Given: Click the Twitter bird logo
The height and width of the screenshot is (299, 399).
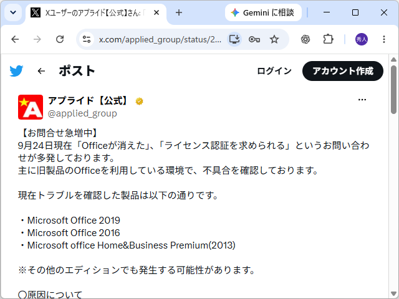Looking at the screenshot, I should (16, 71).
